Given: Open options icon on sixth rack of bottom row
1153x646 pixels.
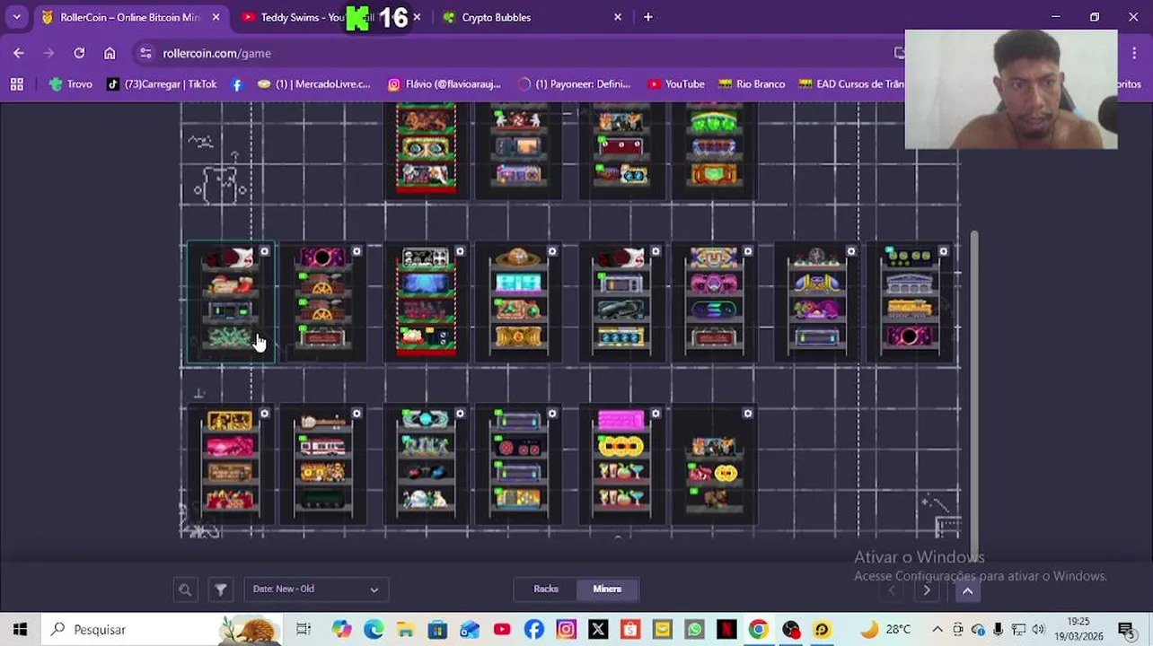Looking at the screenshot, I should (748, 414).
